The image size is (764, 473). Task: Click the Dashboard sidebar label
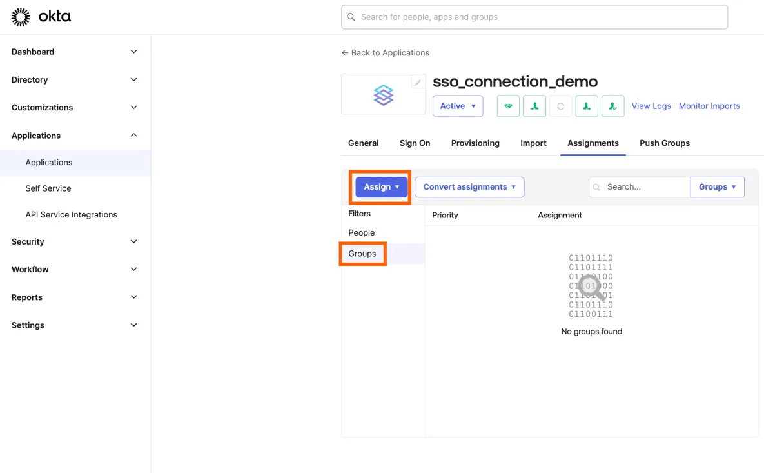33,52
